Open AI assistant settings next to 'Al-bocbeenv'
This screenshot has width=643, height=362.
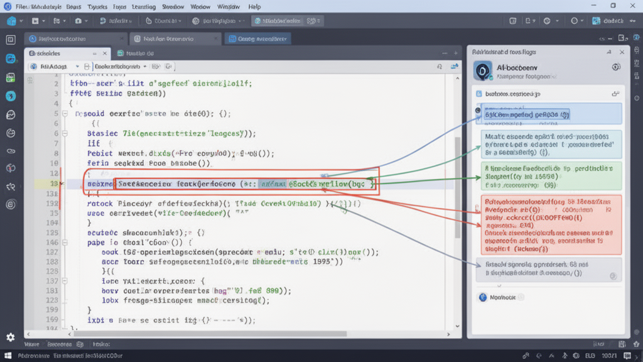click(x=616, y=67)
